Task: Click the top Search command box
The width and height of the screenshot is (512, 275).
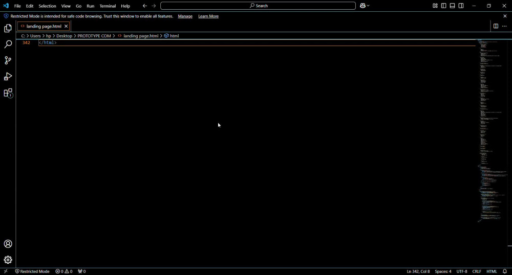Action: pos(258,6)
